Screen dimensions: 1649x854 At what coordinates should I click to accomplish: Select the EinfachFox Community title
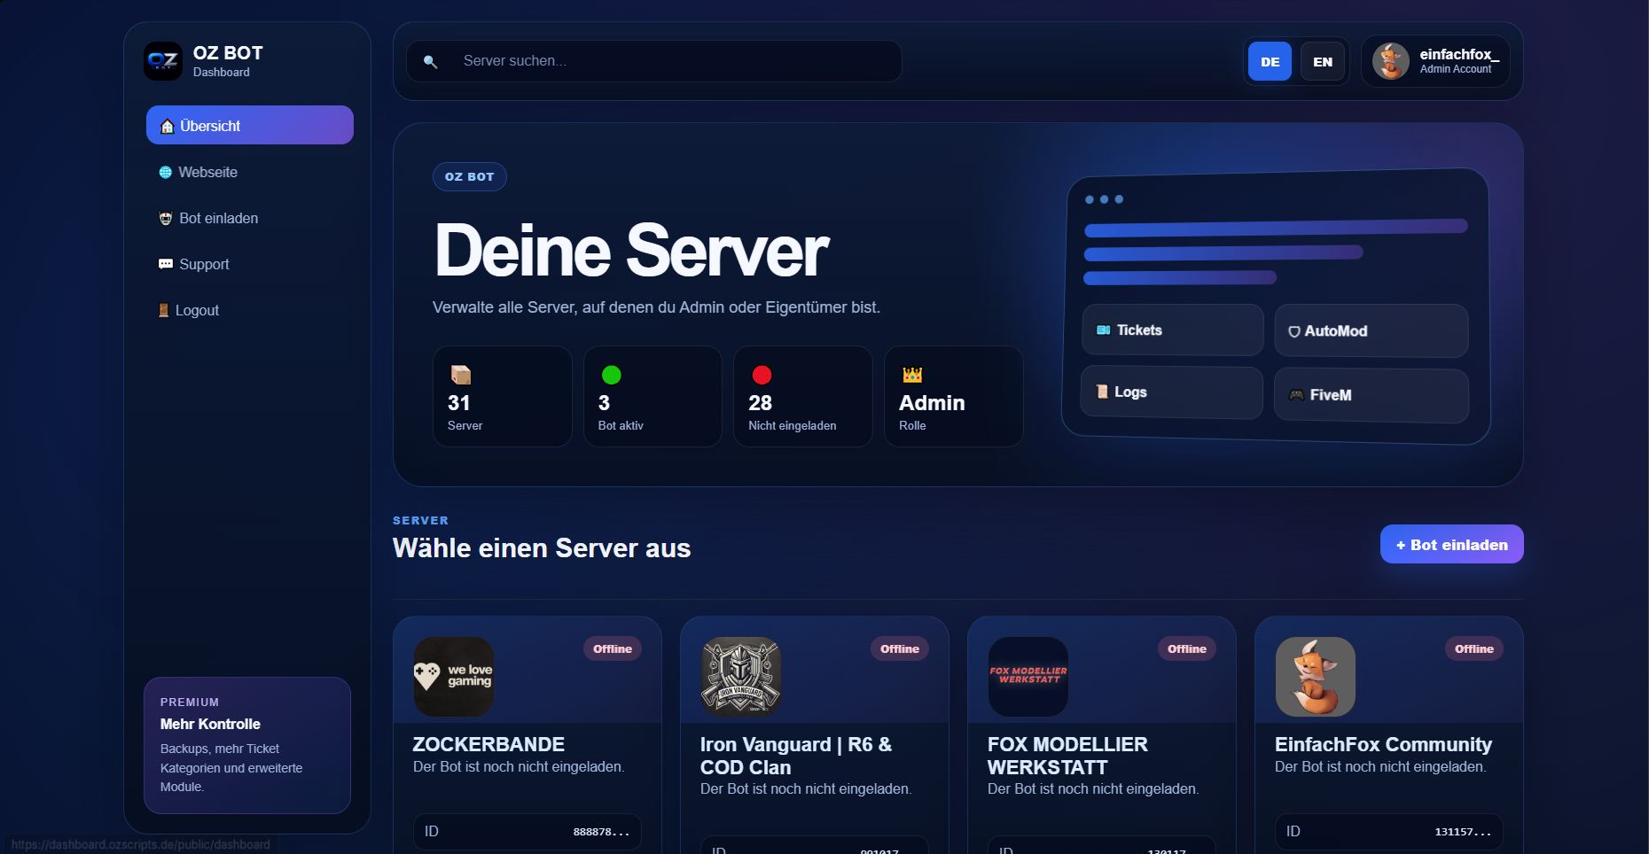tap(1383, 744)
